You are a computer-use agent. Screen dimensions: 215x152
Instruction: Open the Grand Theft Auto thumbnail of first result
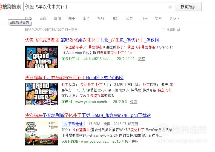42,57
